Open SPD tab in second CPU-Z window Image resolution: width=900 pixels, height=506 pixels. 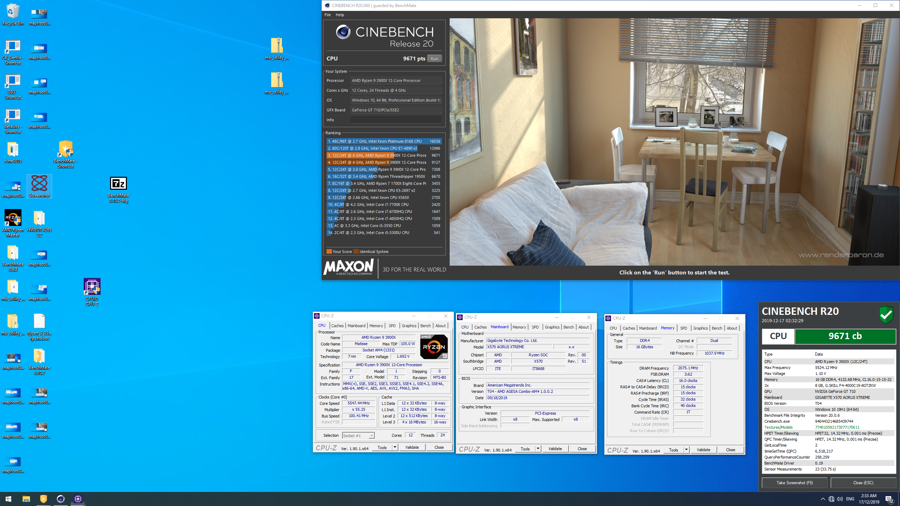[535, 327]
